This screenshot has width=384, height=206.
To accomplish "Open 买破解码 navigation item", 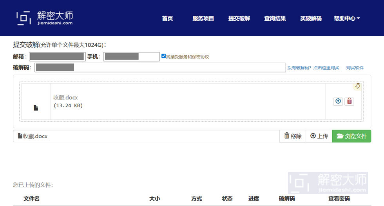I will click(x=311, y=18).
